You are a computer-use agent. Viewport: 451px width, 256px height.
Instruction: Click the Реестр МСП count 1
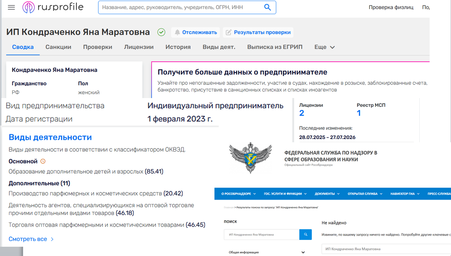pos(359,113)
